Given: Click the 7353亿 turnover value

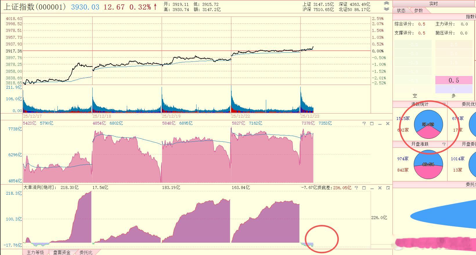Looking at the screenshot, I should point(325,123).
